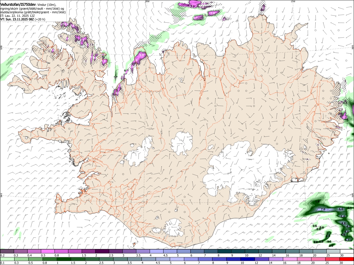
Task: Pick the upper legend swatch between 4 and 4.5
Action: pos(156,251)
